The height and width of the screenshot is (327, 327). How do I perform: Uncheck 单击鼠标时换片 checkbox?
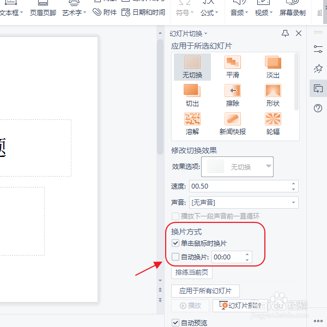[175, 243]
